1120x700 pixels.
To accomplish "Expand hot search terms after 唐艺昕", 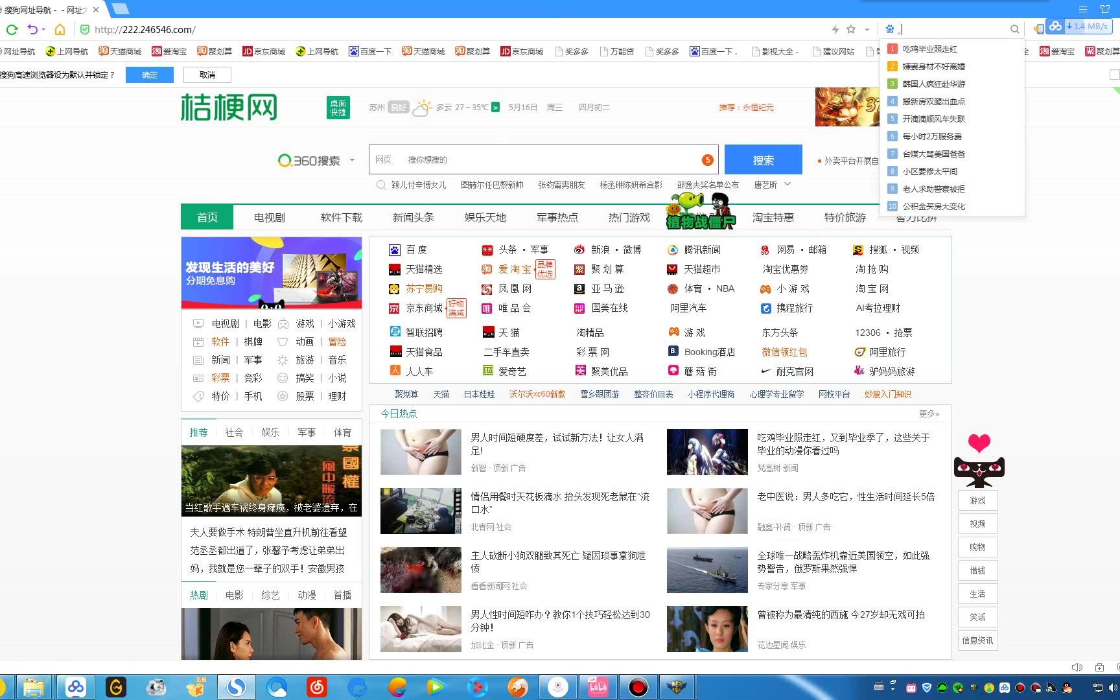I will point(787,185).
